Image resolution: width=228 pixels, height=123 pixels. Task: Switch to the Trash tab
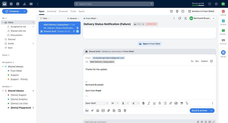pyautogui.click(x=73, y=11)
